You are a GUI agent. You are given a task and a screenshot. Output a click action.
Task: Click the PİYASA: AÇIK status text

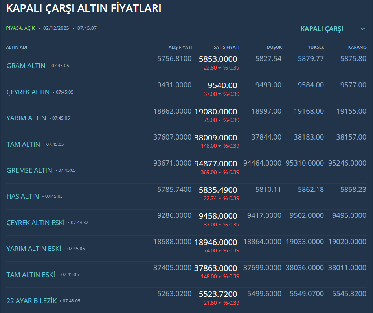click(x=20, y=28)
